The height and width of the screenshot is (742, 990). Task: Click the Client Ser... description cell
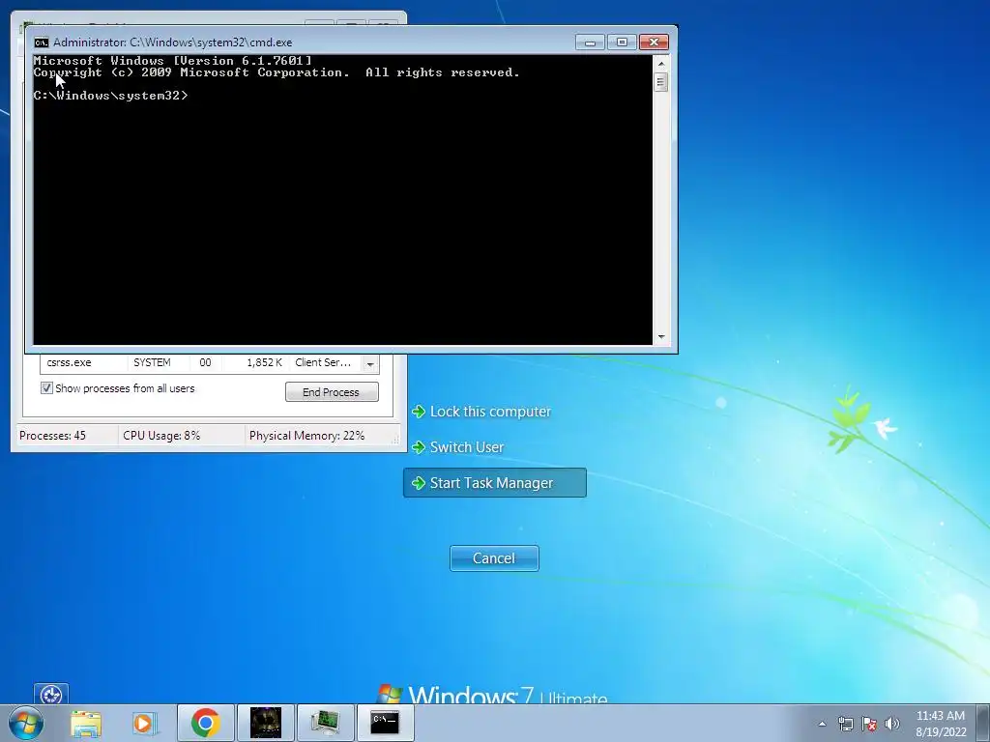pos(323,363)
